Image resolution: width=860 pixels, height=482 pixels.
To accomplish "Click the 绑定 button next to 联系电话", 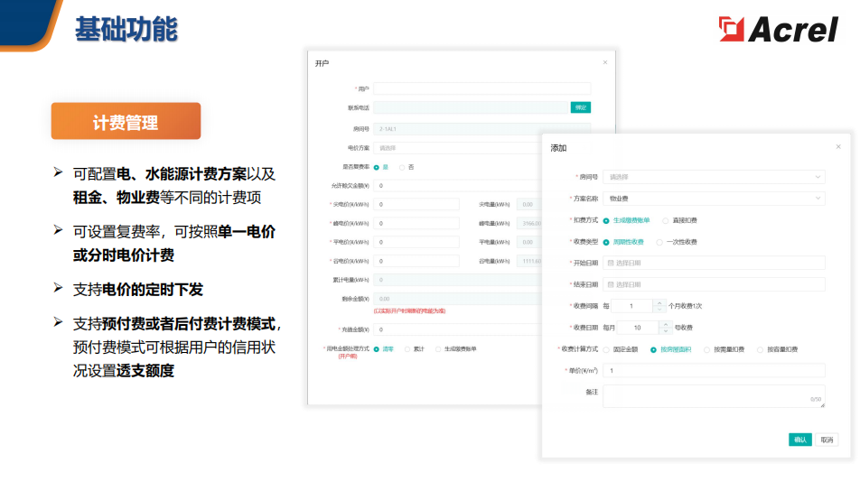I will coord(580,107).
